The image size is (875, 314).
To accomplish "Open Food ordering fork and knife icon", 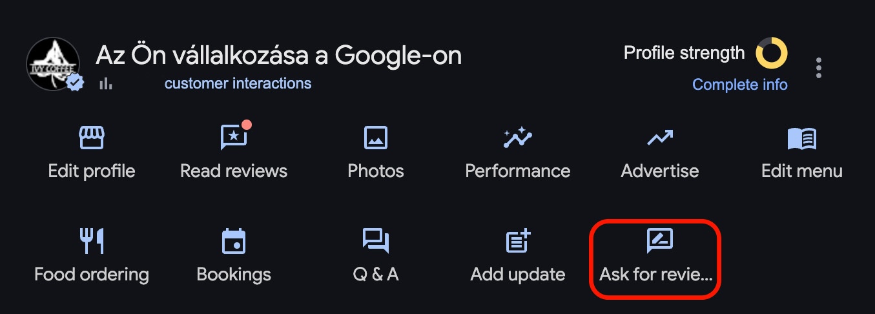I will point(91,241).
